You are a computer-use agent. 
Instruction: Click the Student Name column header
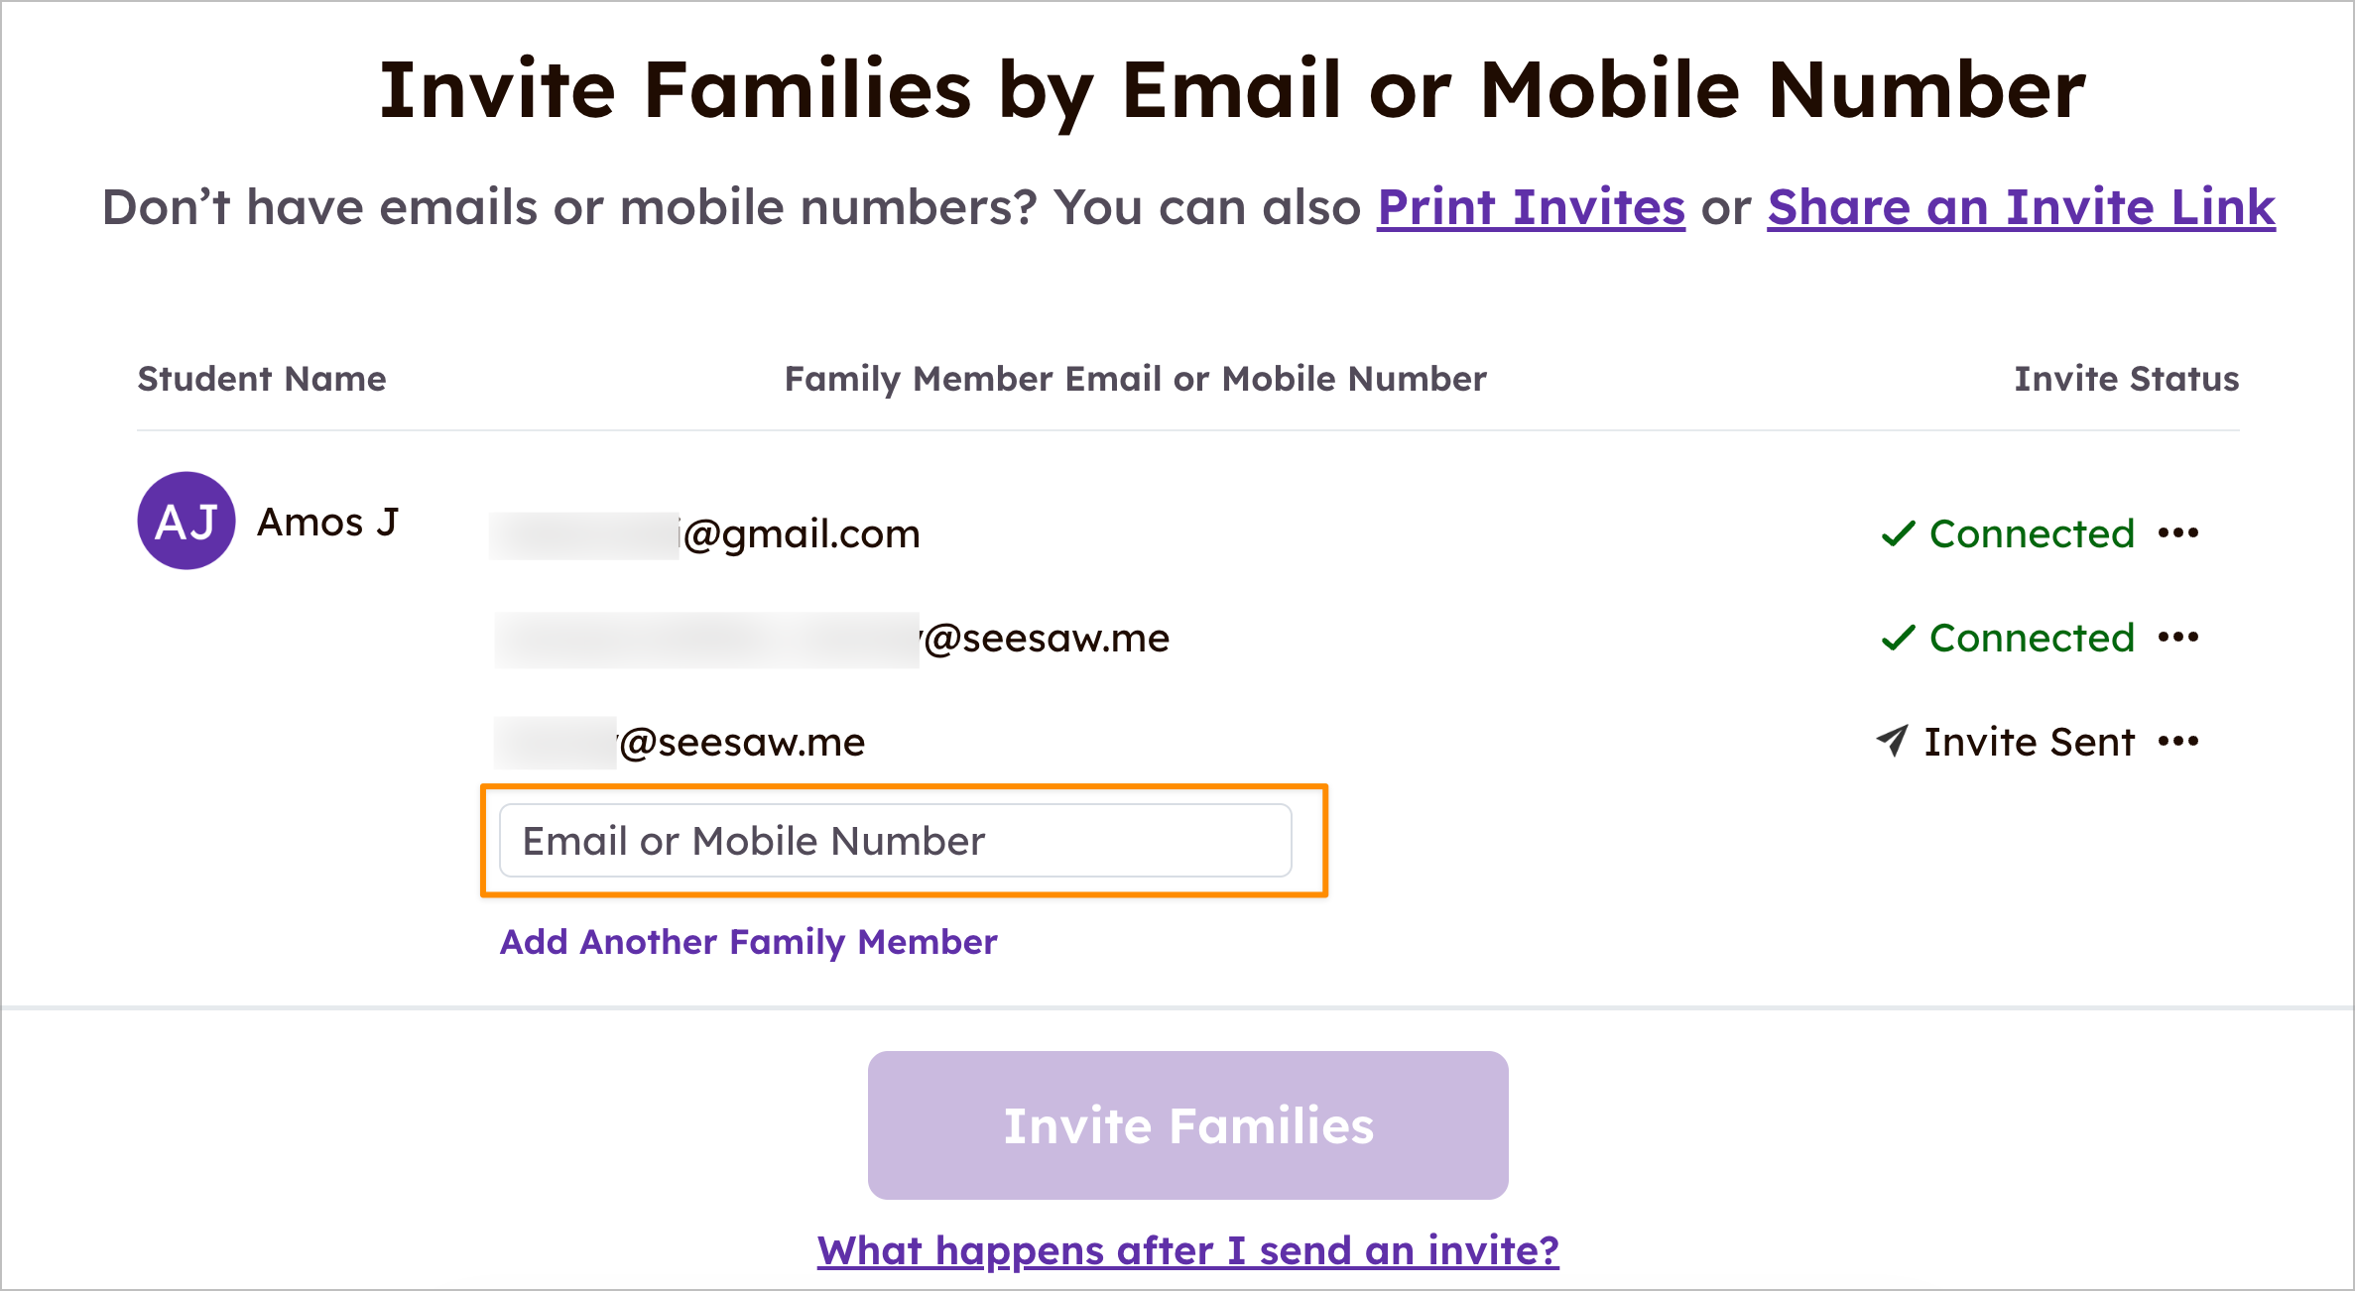point(262,379)
